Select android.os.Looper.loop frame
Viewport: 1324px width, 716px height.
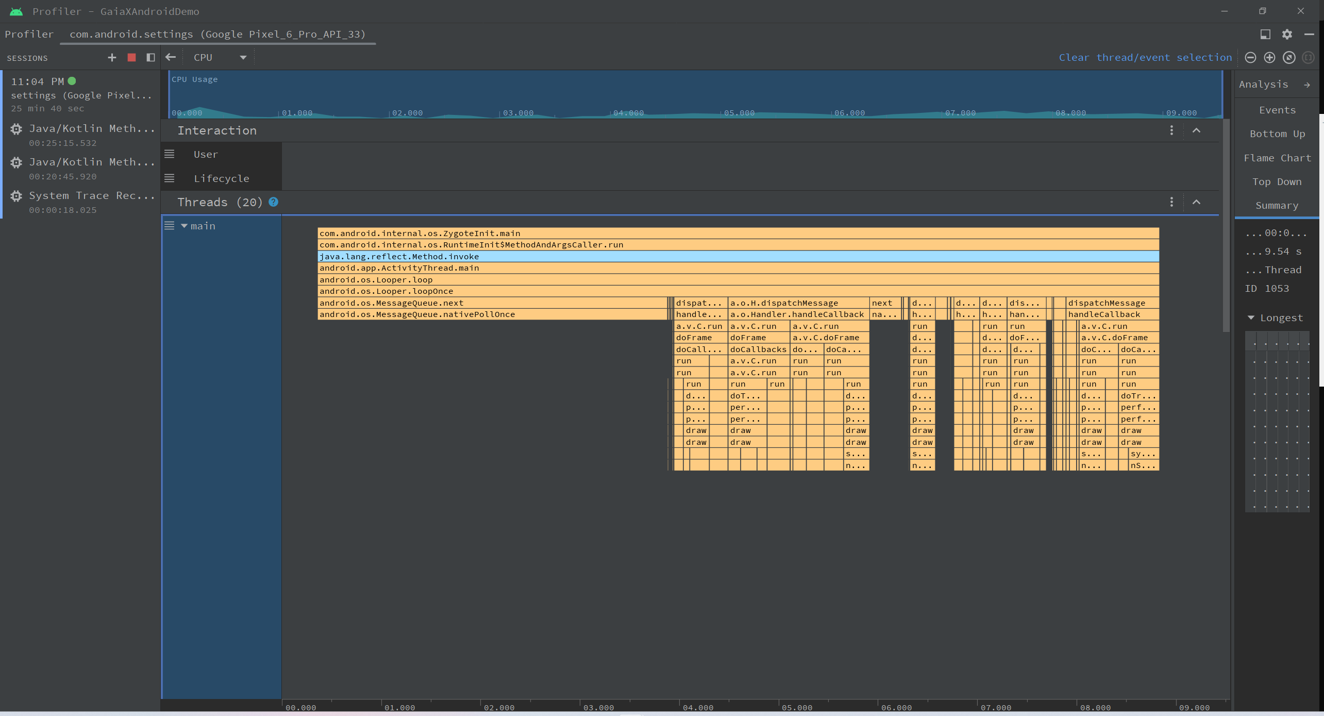(x=738, y=279)
